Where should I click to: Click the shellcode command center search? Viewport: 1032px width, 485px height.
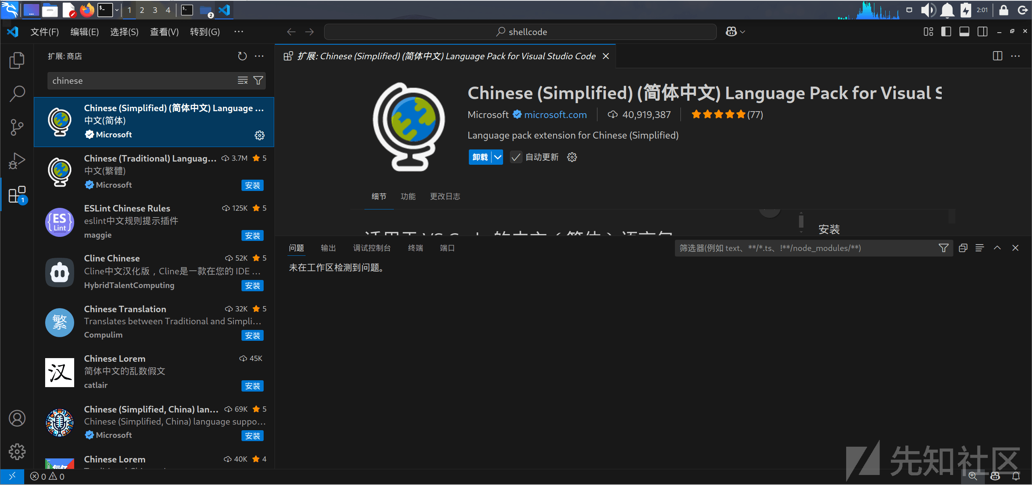tap(520, 32)
